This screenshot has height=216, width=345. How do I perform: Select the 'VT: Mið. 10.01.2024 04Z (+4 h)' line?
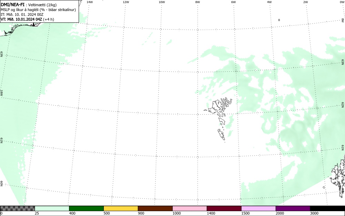coord(27,19)
